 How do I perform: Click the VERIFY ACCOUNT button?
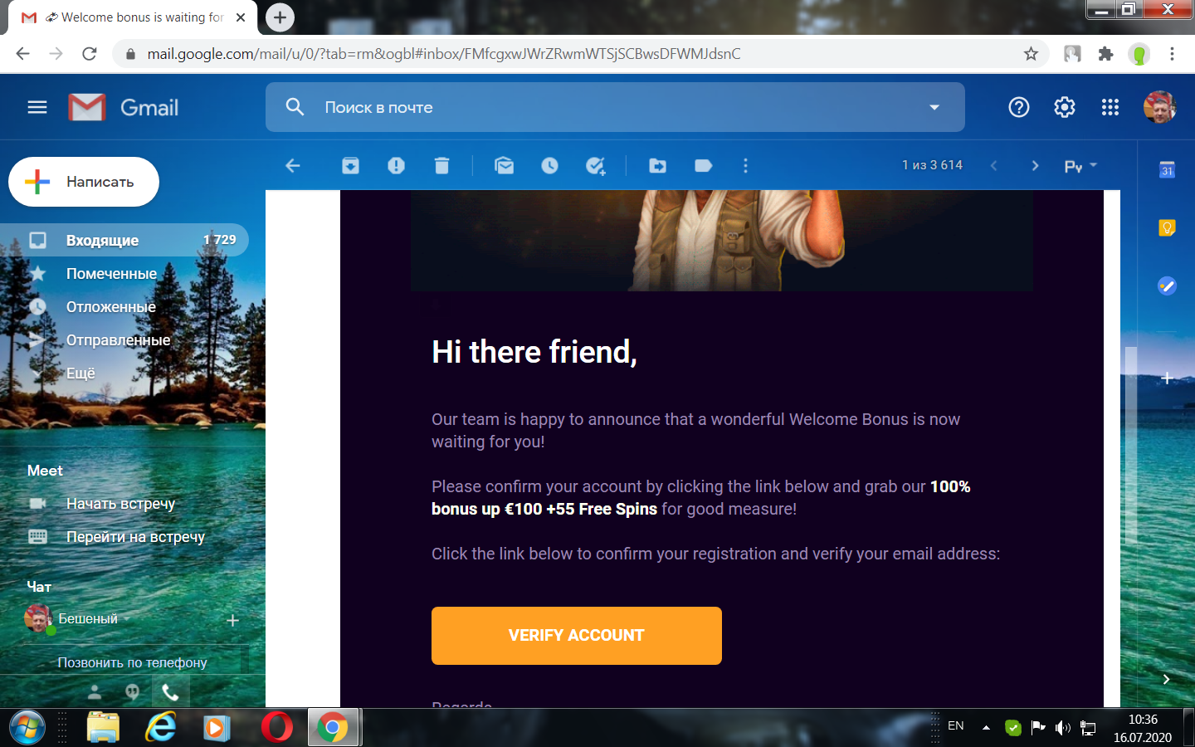(x=577, y=636)
